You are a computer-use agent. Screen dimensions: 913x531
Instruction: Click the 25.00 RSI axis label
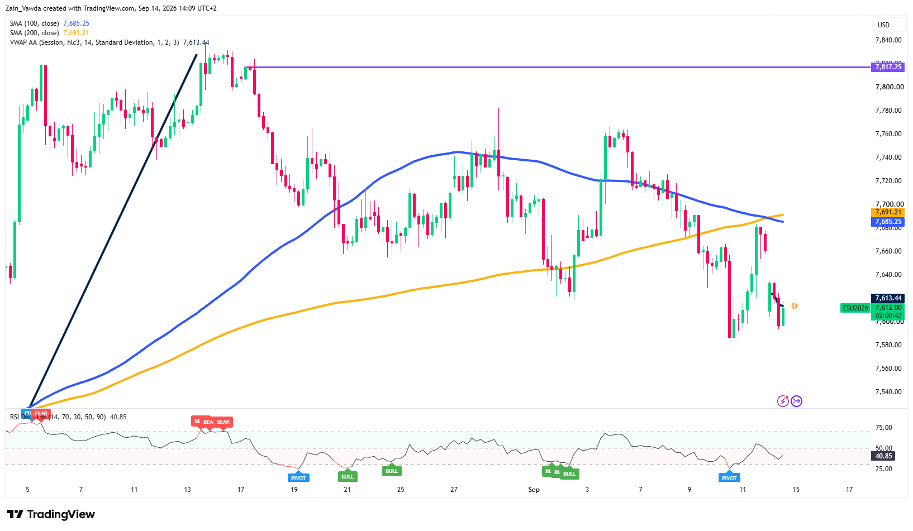pos(883,469)
